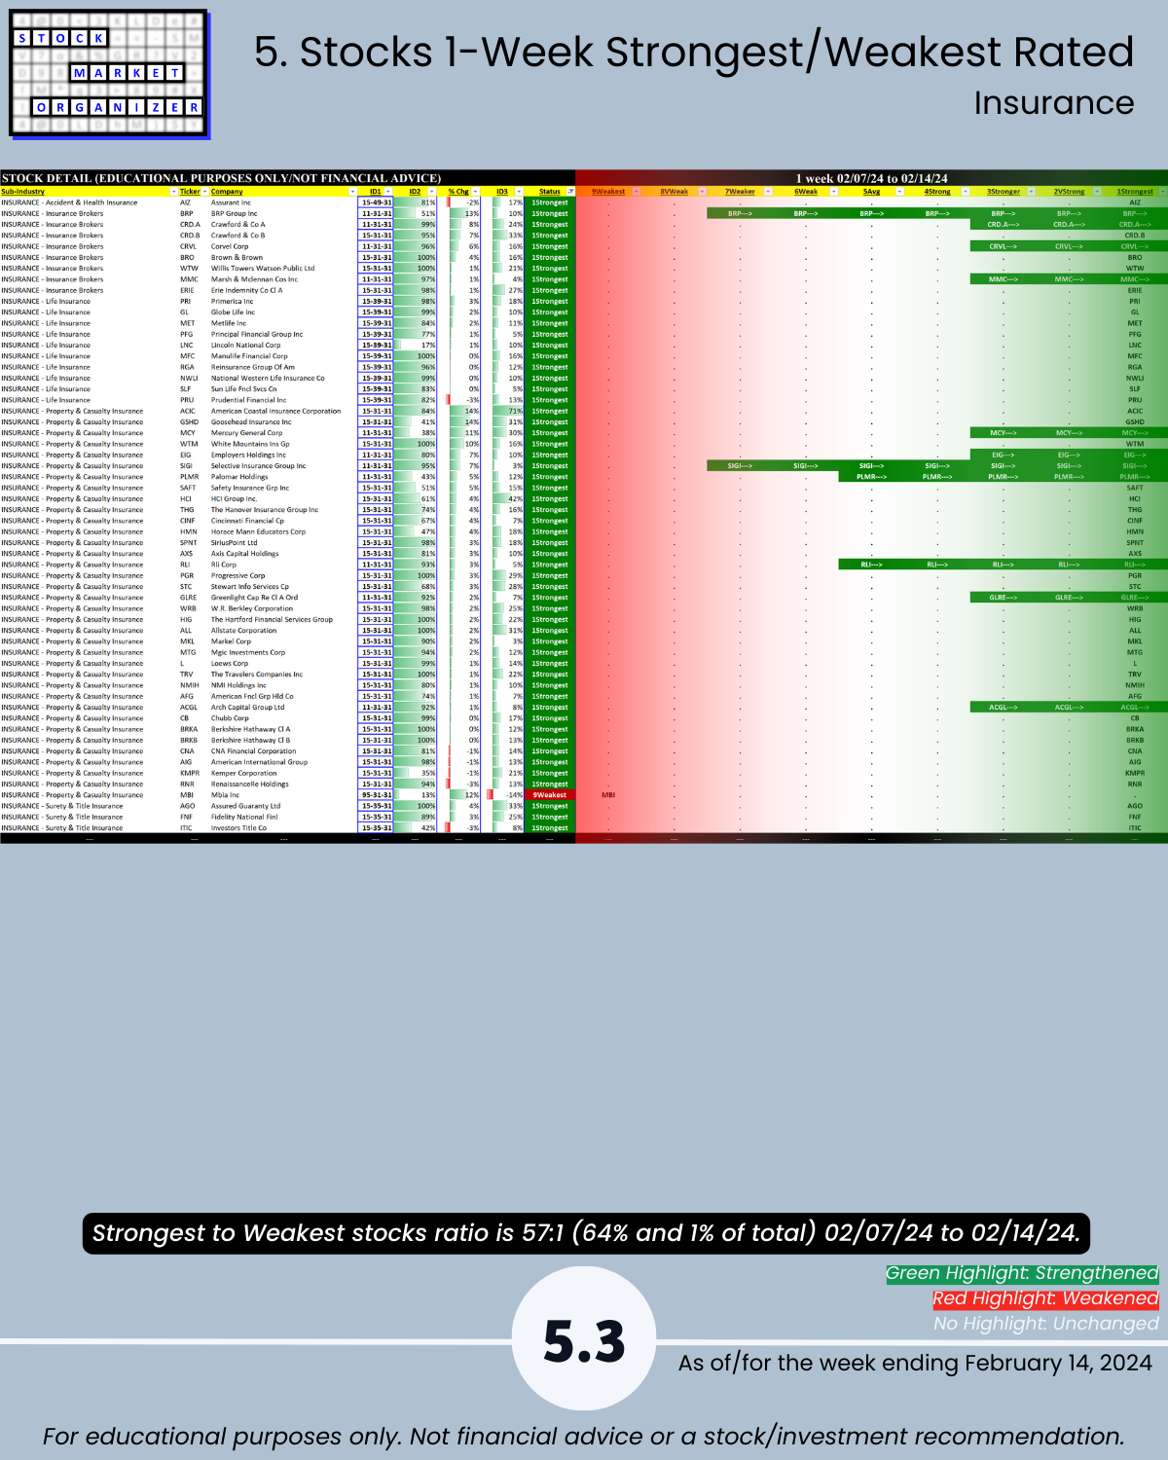
Task: Open the 5Avg column filter dropdown
Action: (x=899, y=192)
